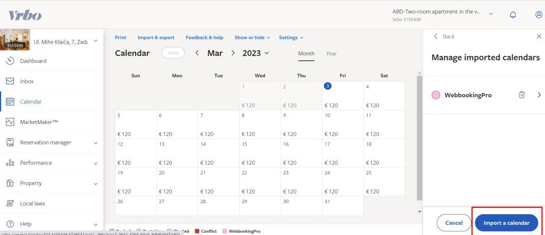Close the Manage imported calendars panel
The image size is (545, 235).
point(539,36)
